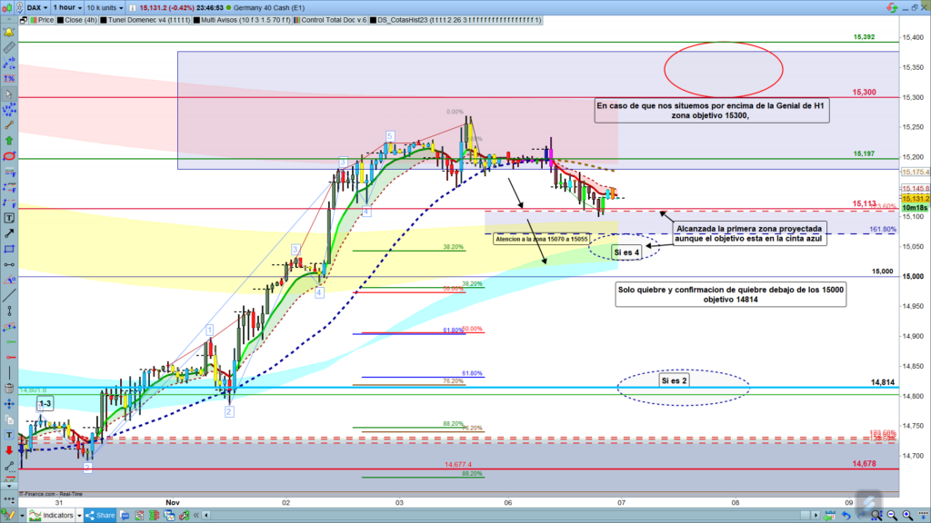
Task: Click the horizontal time scrollbar
Action: point(546,515)
